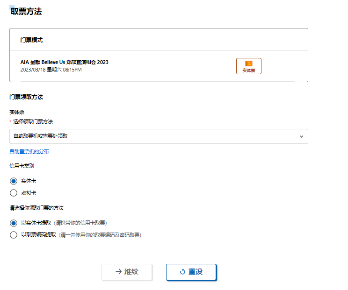Click the circular reset icon on 重设
Image resolution: width=348 pixels, height=290 pixels.
[x=182, y=272]
